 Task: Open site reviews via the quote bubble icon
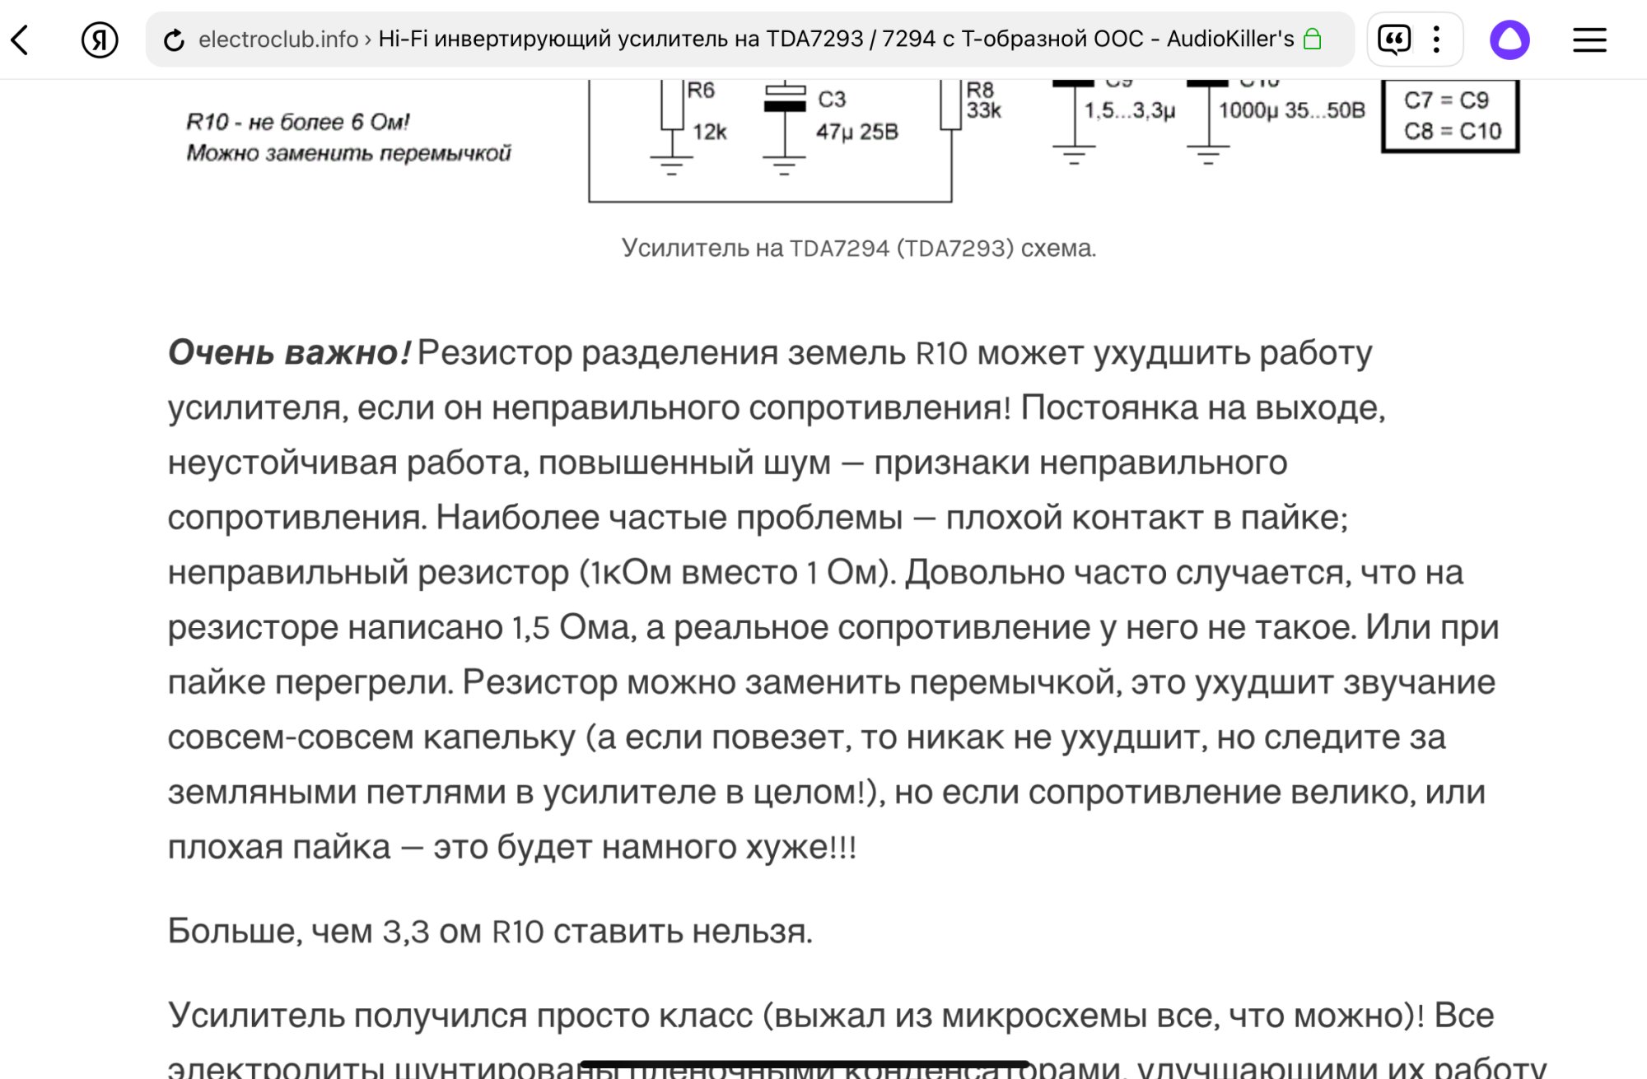(1394, 40)
